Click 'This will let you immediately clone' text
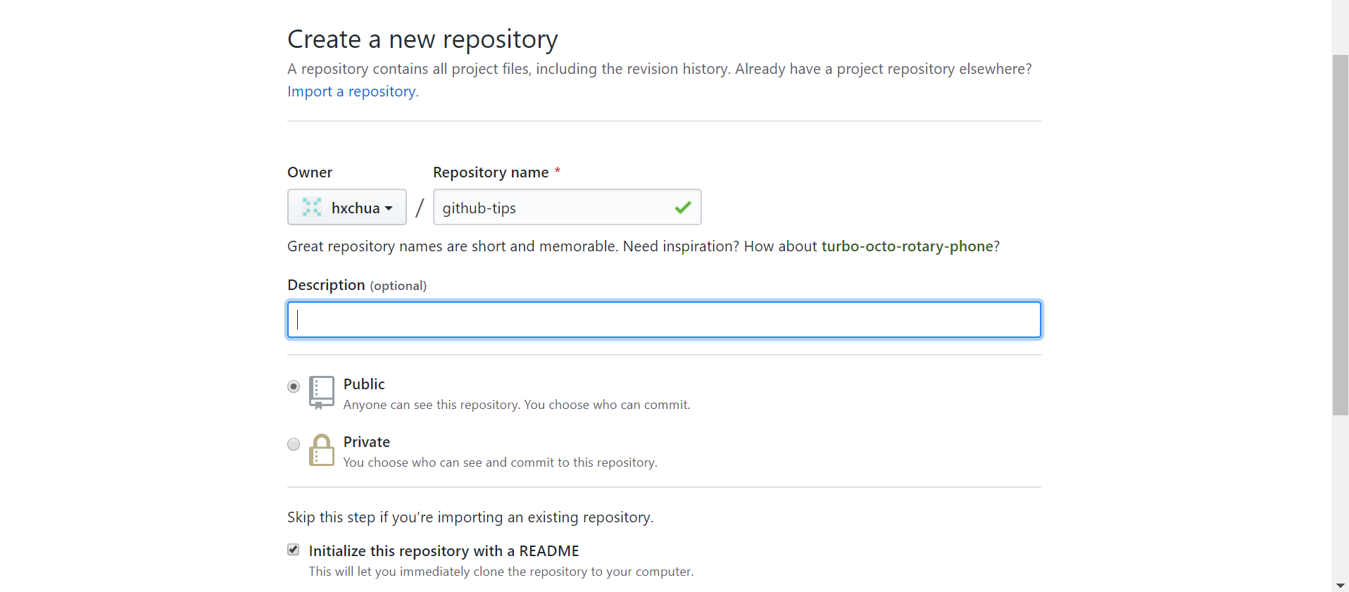This screenshot has height=592, width=1349. (x=501, y=572)
